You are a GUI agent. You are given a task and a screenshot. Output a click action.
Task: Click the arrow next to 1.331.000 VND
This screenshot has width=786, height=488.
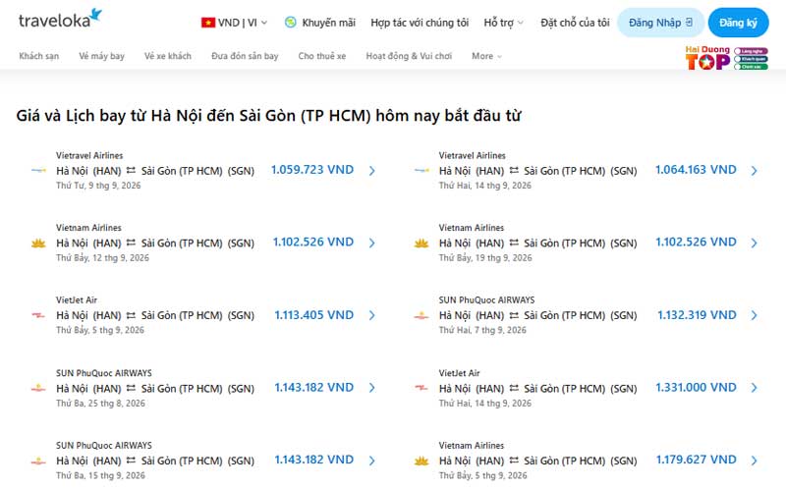coord(755,388)
